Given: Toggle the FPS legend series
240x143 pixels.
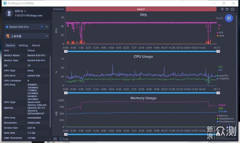Looking at the screenshot, I should 220,32.
